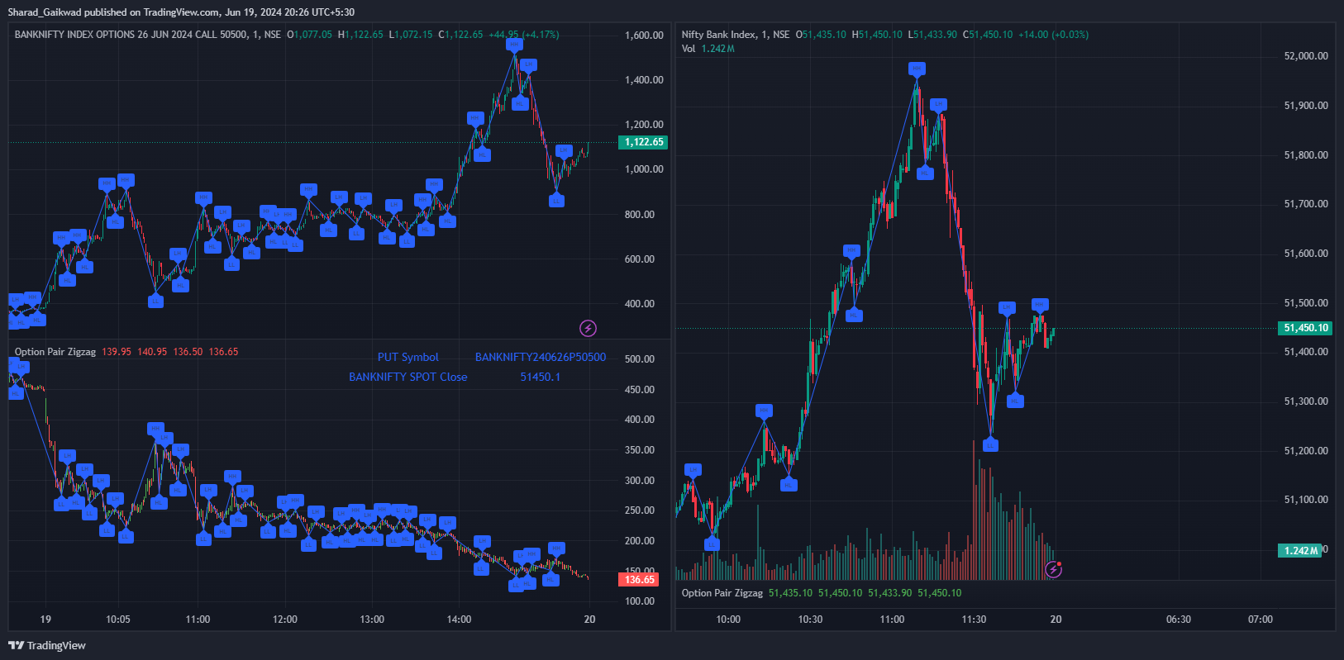
Task: Select Option Pair Zigzag legend under Nifty Bank chart
Action: tap(722, 593)
